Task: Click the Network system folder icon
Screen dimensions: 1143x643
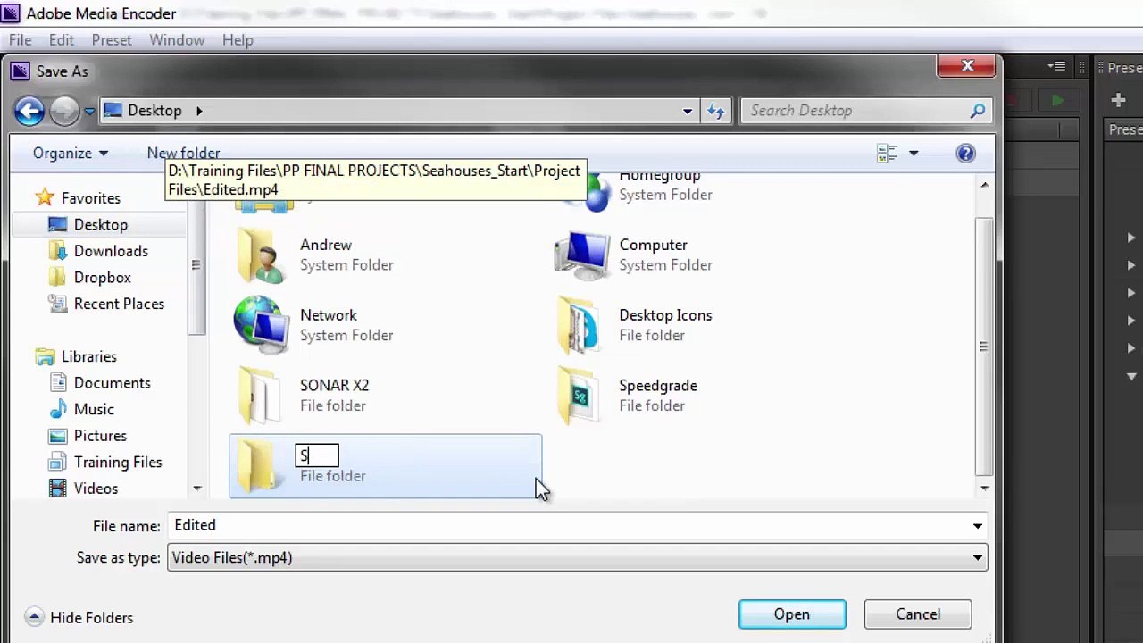Action: point(261,325)
